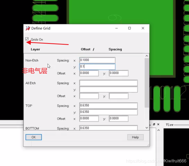Screen dimensions: 189x166
Task: Float the docked panel with the restore icon
Action: [154, 124]
